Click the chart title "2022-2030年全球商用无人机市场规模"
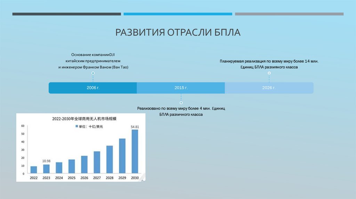The width and height of the screenshot is (356, 199). pos(84,119)
